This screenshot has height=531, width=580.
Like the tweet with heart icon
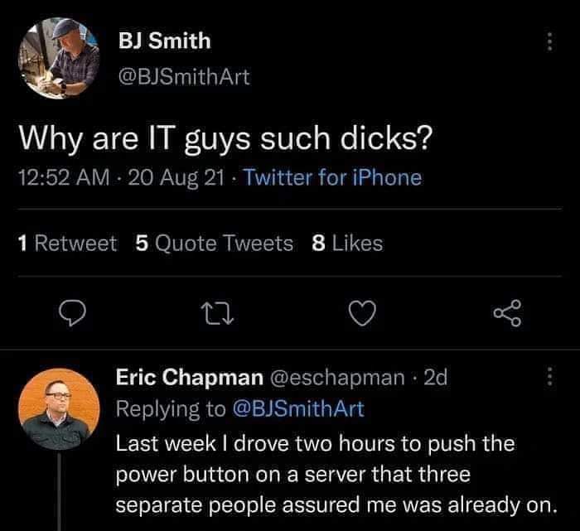pyautogui.click(x=363, y=313)
